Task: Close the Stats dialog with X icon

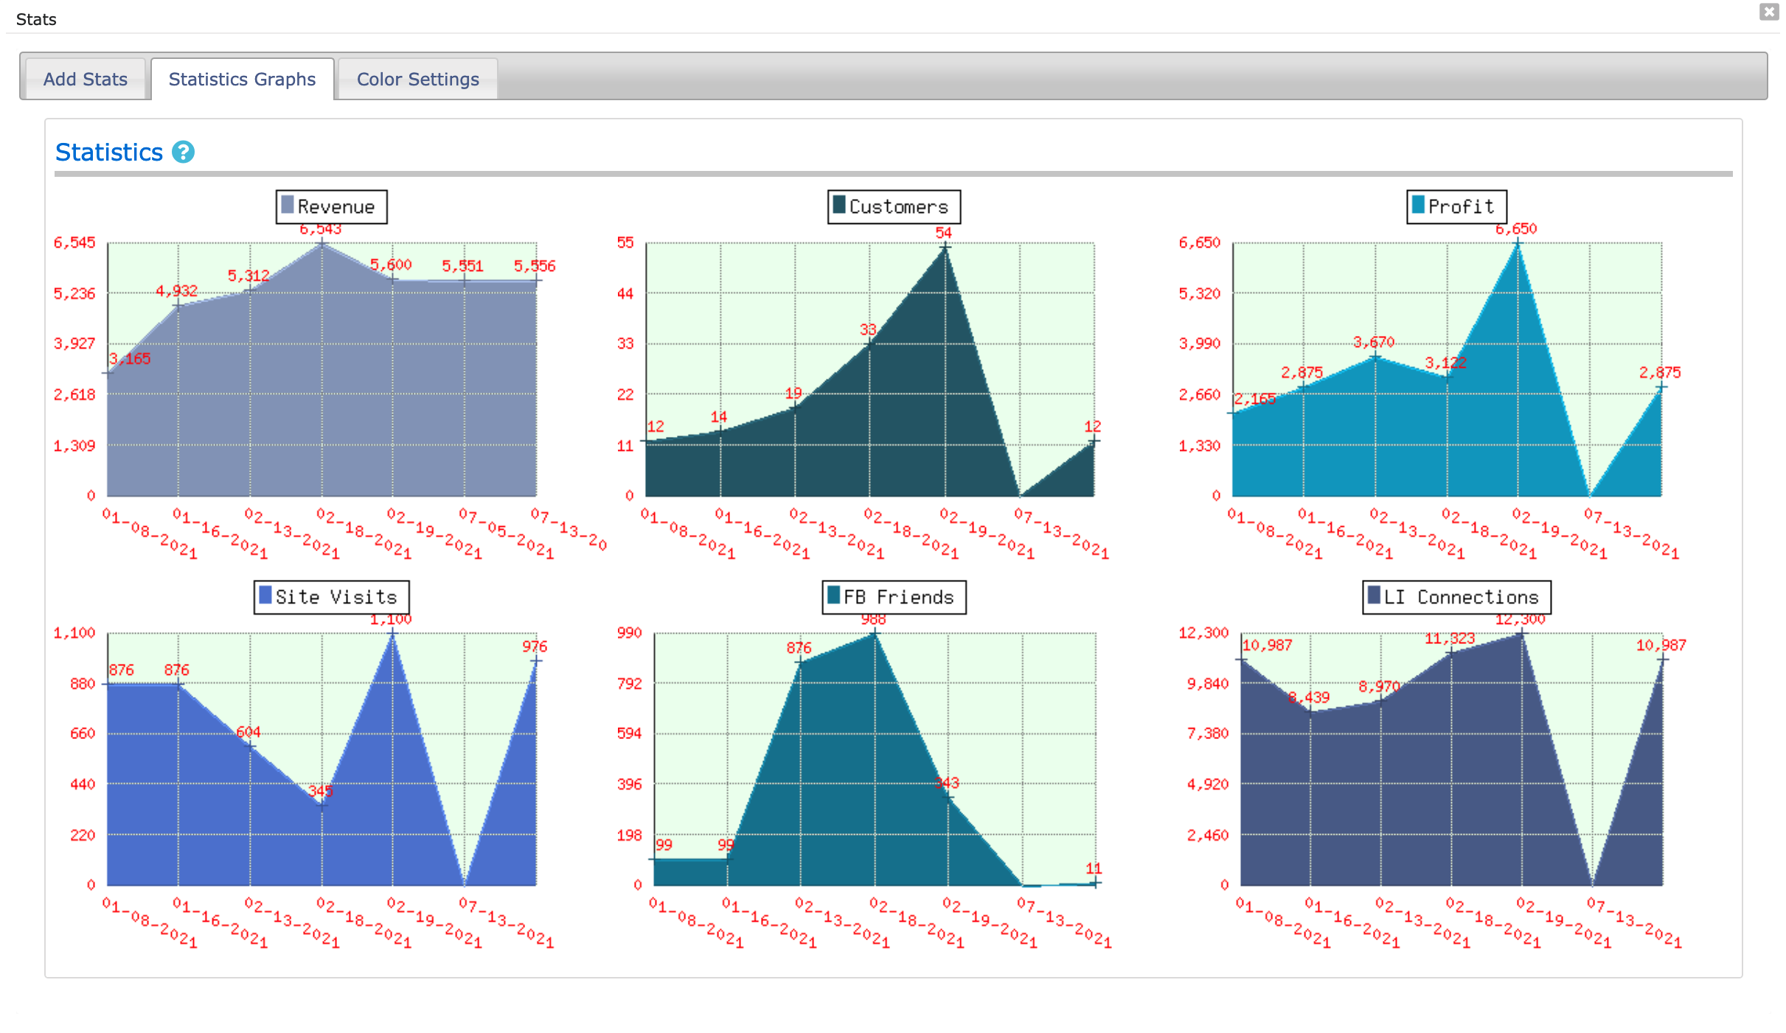Action: 1768,11
